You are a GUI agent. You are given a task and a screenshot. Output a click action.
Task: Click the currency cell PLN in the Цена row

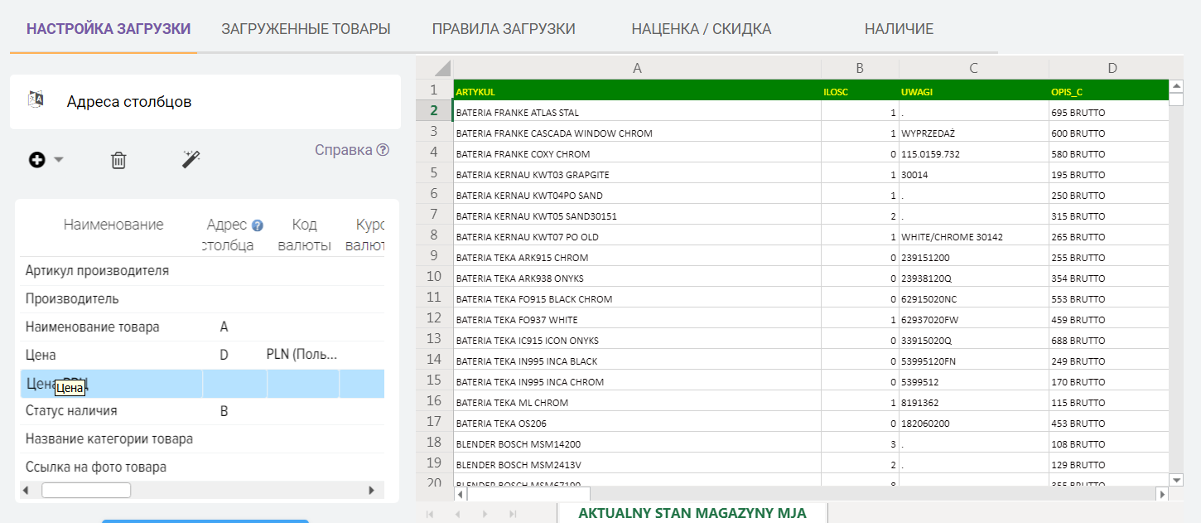(302, 355)
